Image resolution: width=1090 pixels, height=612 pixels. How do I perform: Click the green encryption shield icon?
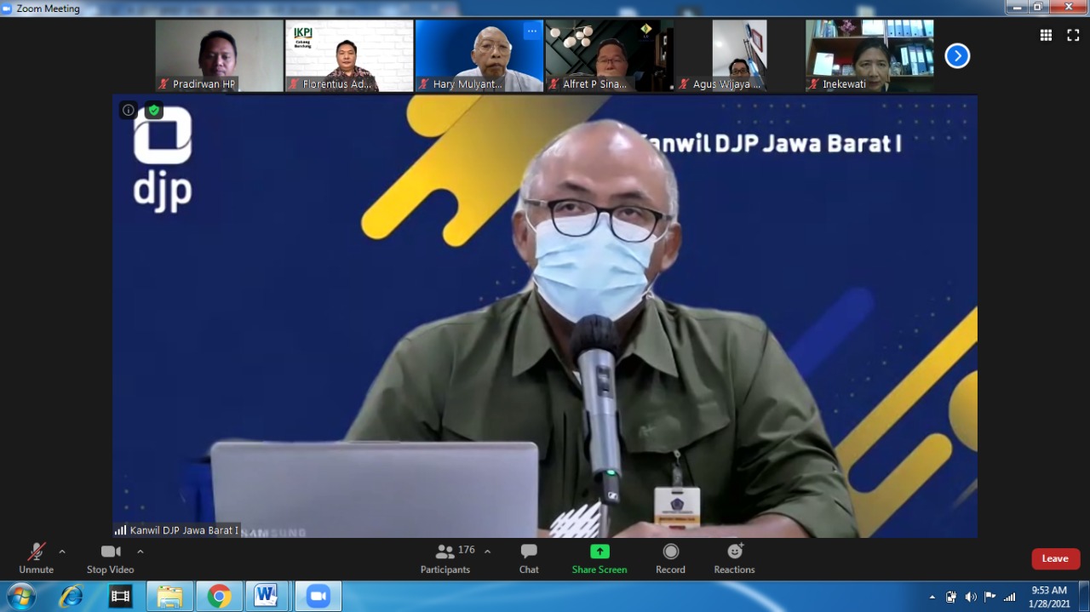click(x=153, y=110)
